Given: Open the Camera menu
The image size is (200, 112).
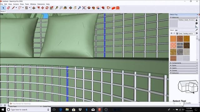Looking at the screenshot, I should (x=16, y=4).
